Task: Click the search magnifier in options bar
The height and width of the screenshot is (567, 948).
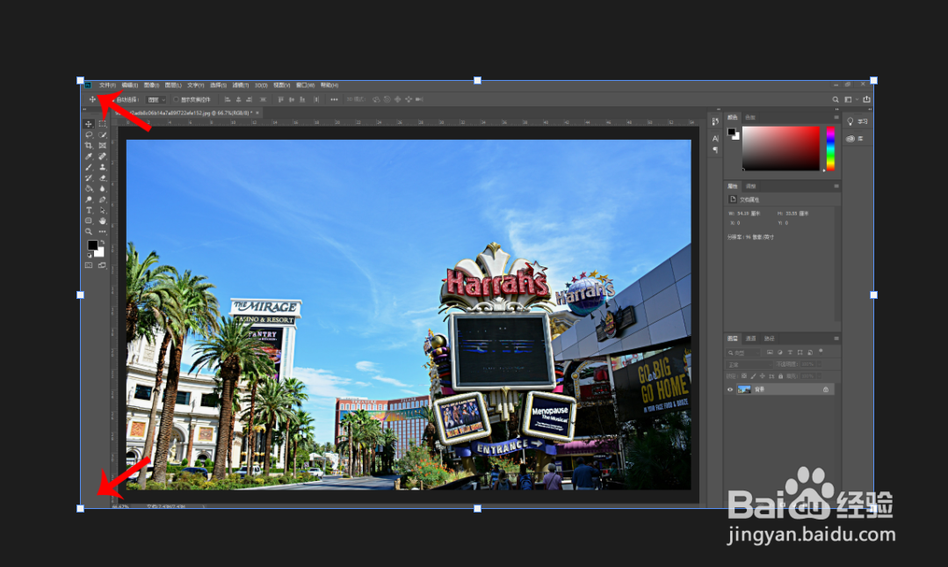Action: (836, 100)
